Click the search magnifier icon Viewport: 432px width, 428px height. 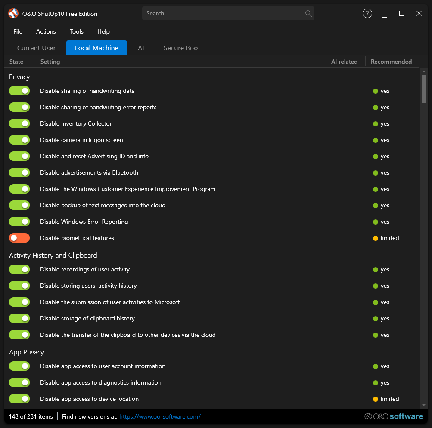click(308, 13)
